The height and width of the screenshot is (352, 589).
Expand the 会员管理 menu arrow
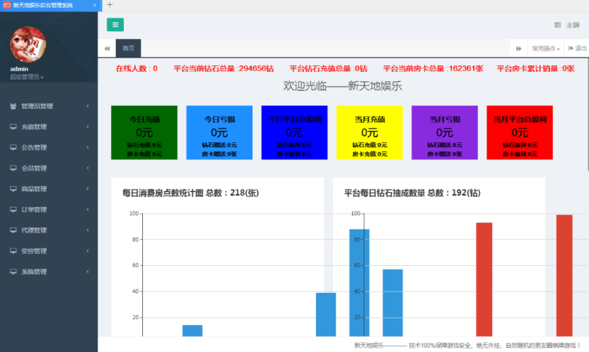pyautogui.click(x=87, y=169)
